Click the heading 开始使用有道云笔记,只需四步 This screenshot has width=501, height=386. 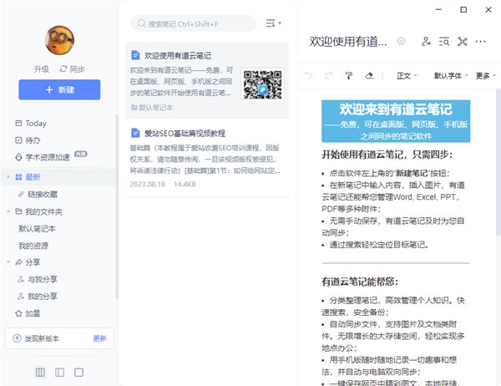pos(387,155)
